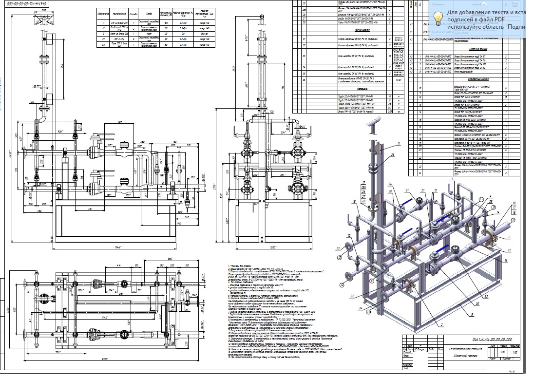534x378 pixels.
Task: Click balloon number 24 on the isometric view
Action: point(361,308)
